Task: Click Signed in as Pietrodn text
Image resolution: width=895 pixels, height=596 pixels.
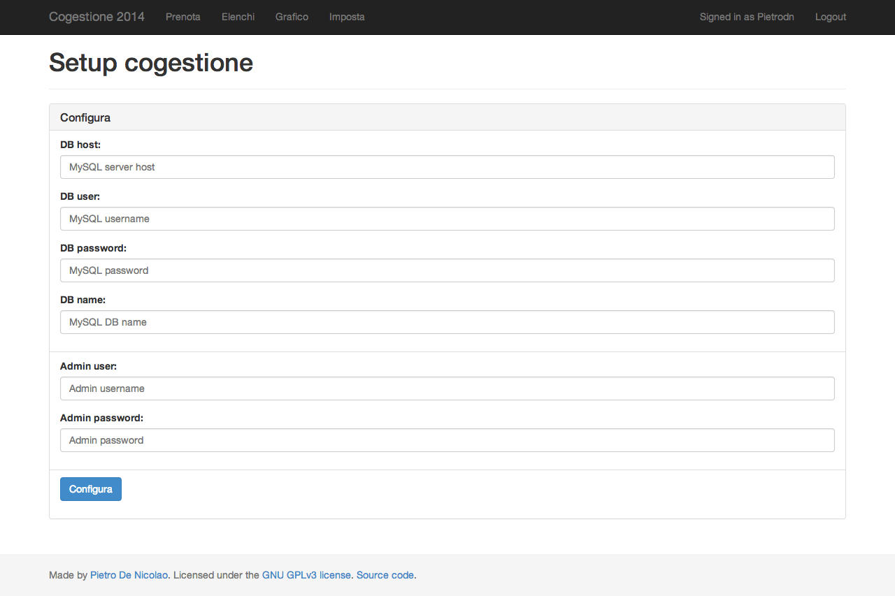Action: 747,17
